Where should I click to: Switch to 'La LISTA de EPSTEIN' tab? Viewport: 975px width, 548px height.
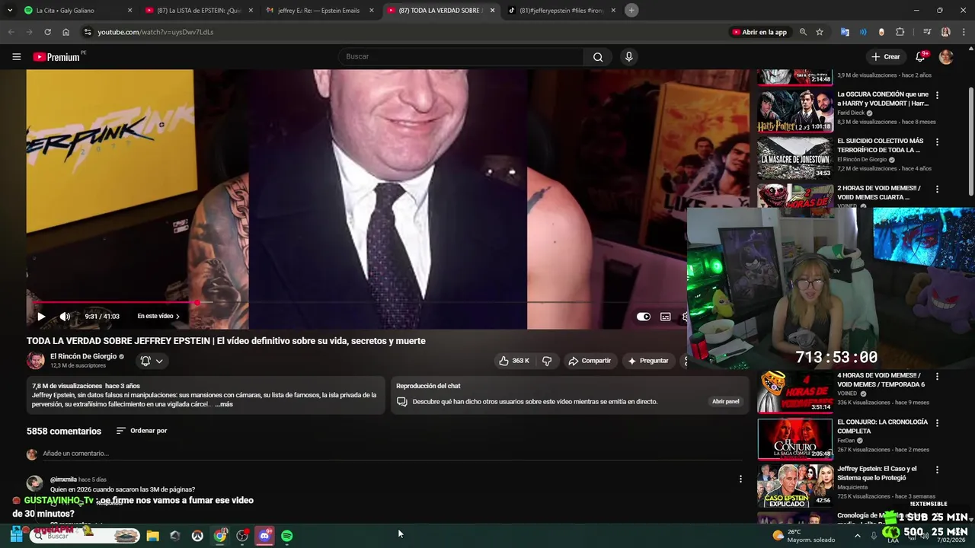[198, 11]
